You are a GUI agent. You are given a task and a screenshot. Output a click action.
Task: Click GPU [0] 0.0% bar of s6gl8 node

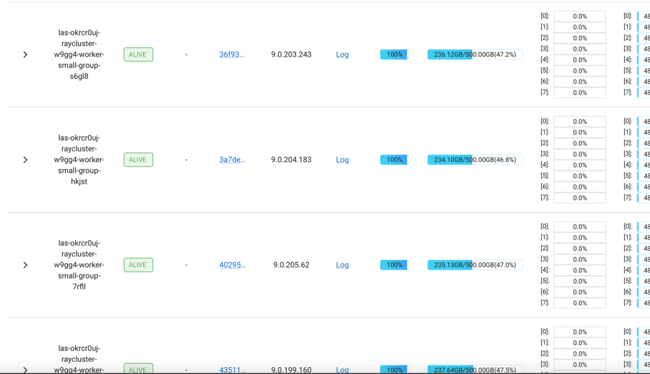click(x=580, y=16)
